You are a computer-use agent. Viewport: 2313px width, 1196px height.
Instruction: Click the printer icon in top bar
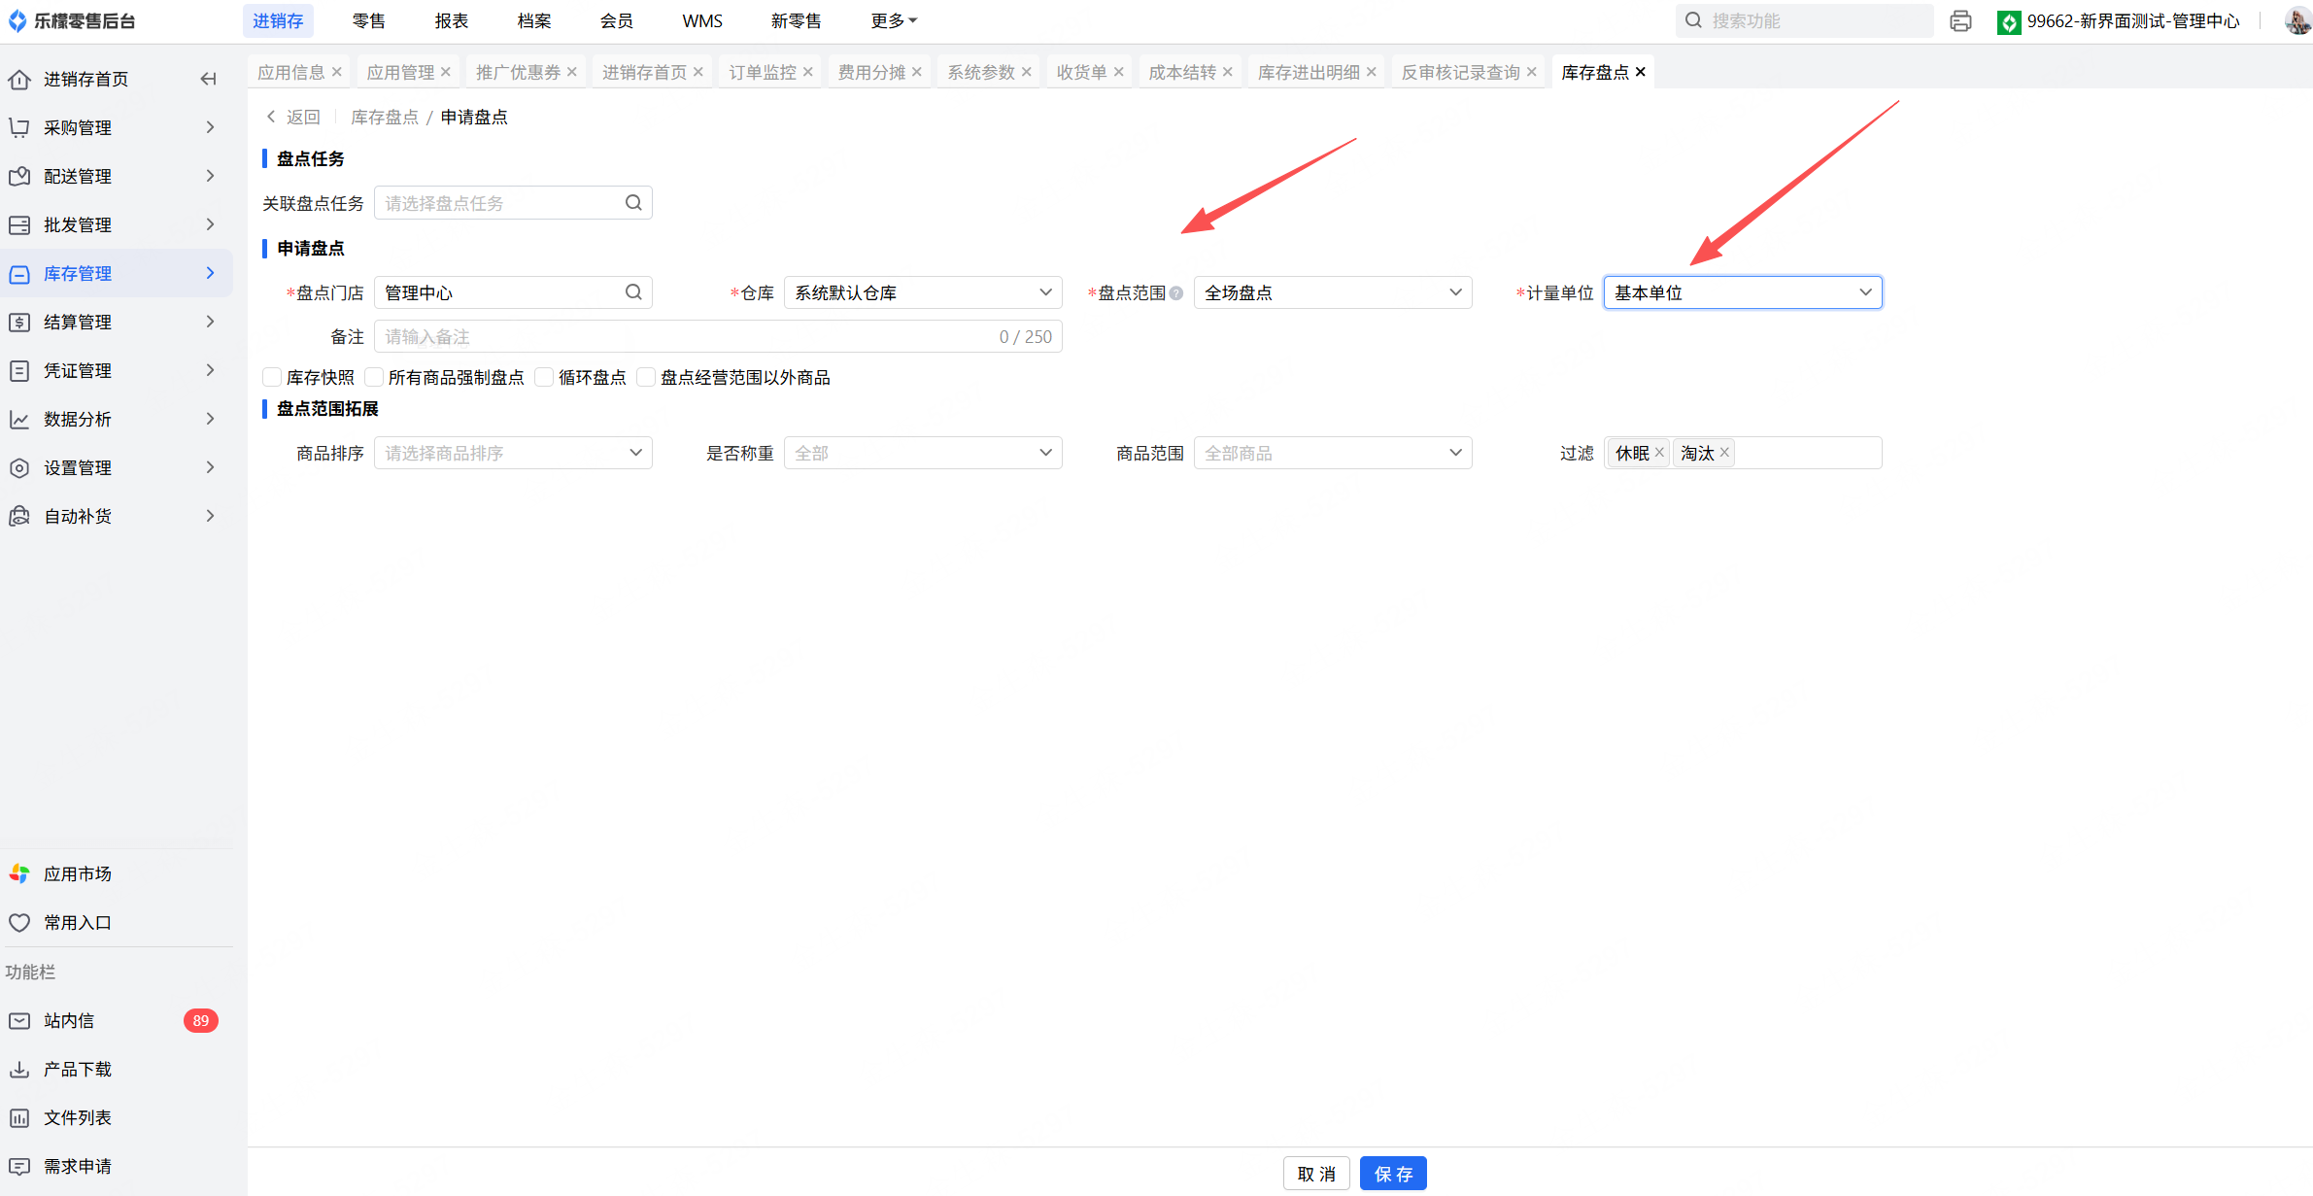click(1960, 20)
